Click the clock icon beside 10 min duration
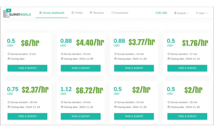This screenshot has width=214, height=132. click(x=62, y=102)
